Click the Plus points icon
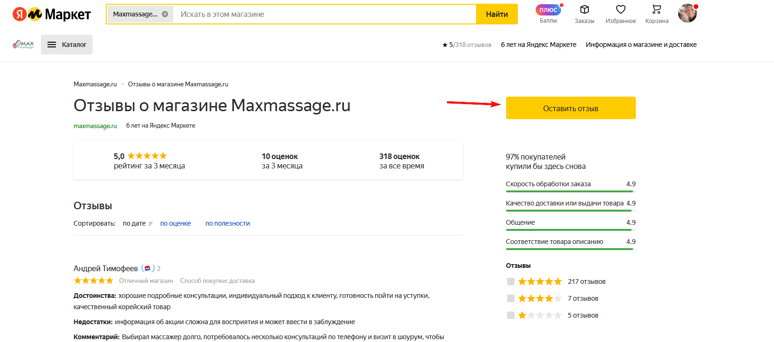Viewport: 774px width, 342px height. tap(548, 10)
